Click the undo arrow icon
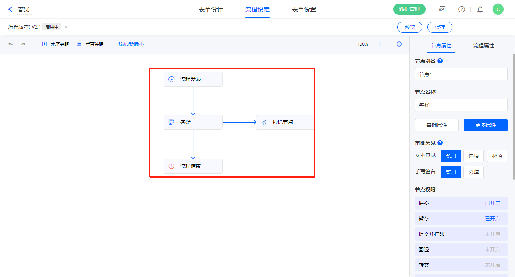This screenshot has height=277, width=515. [x=10, y=44]
